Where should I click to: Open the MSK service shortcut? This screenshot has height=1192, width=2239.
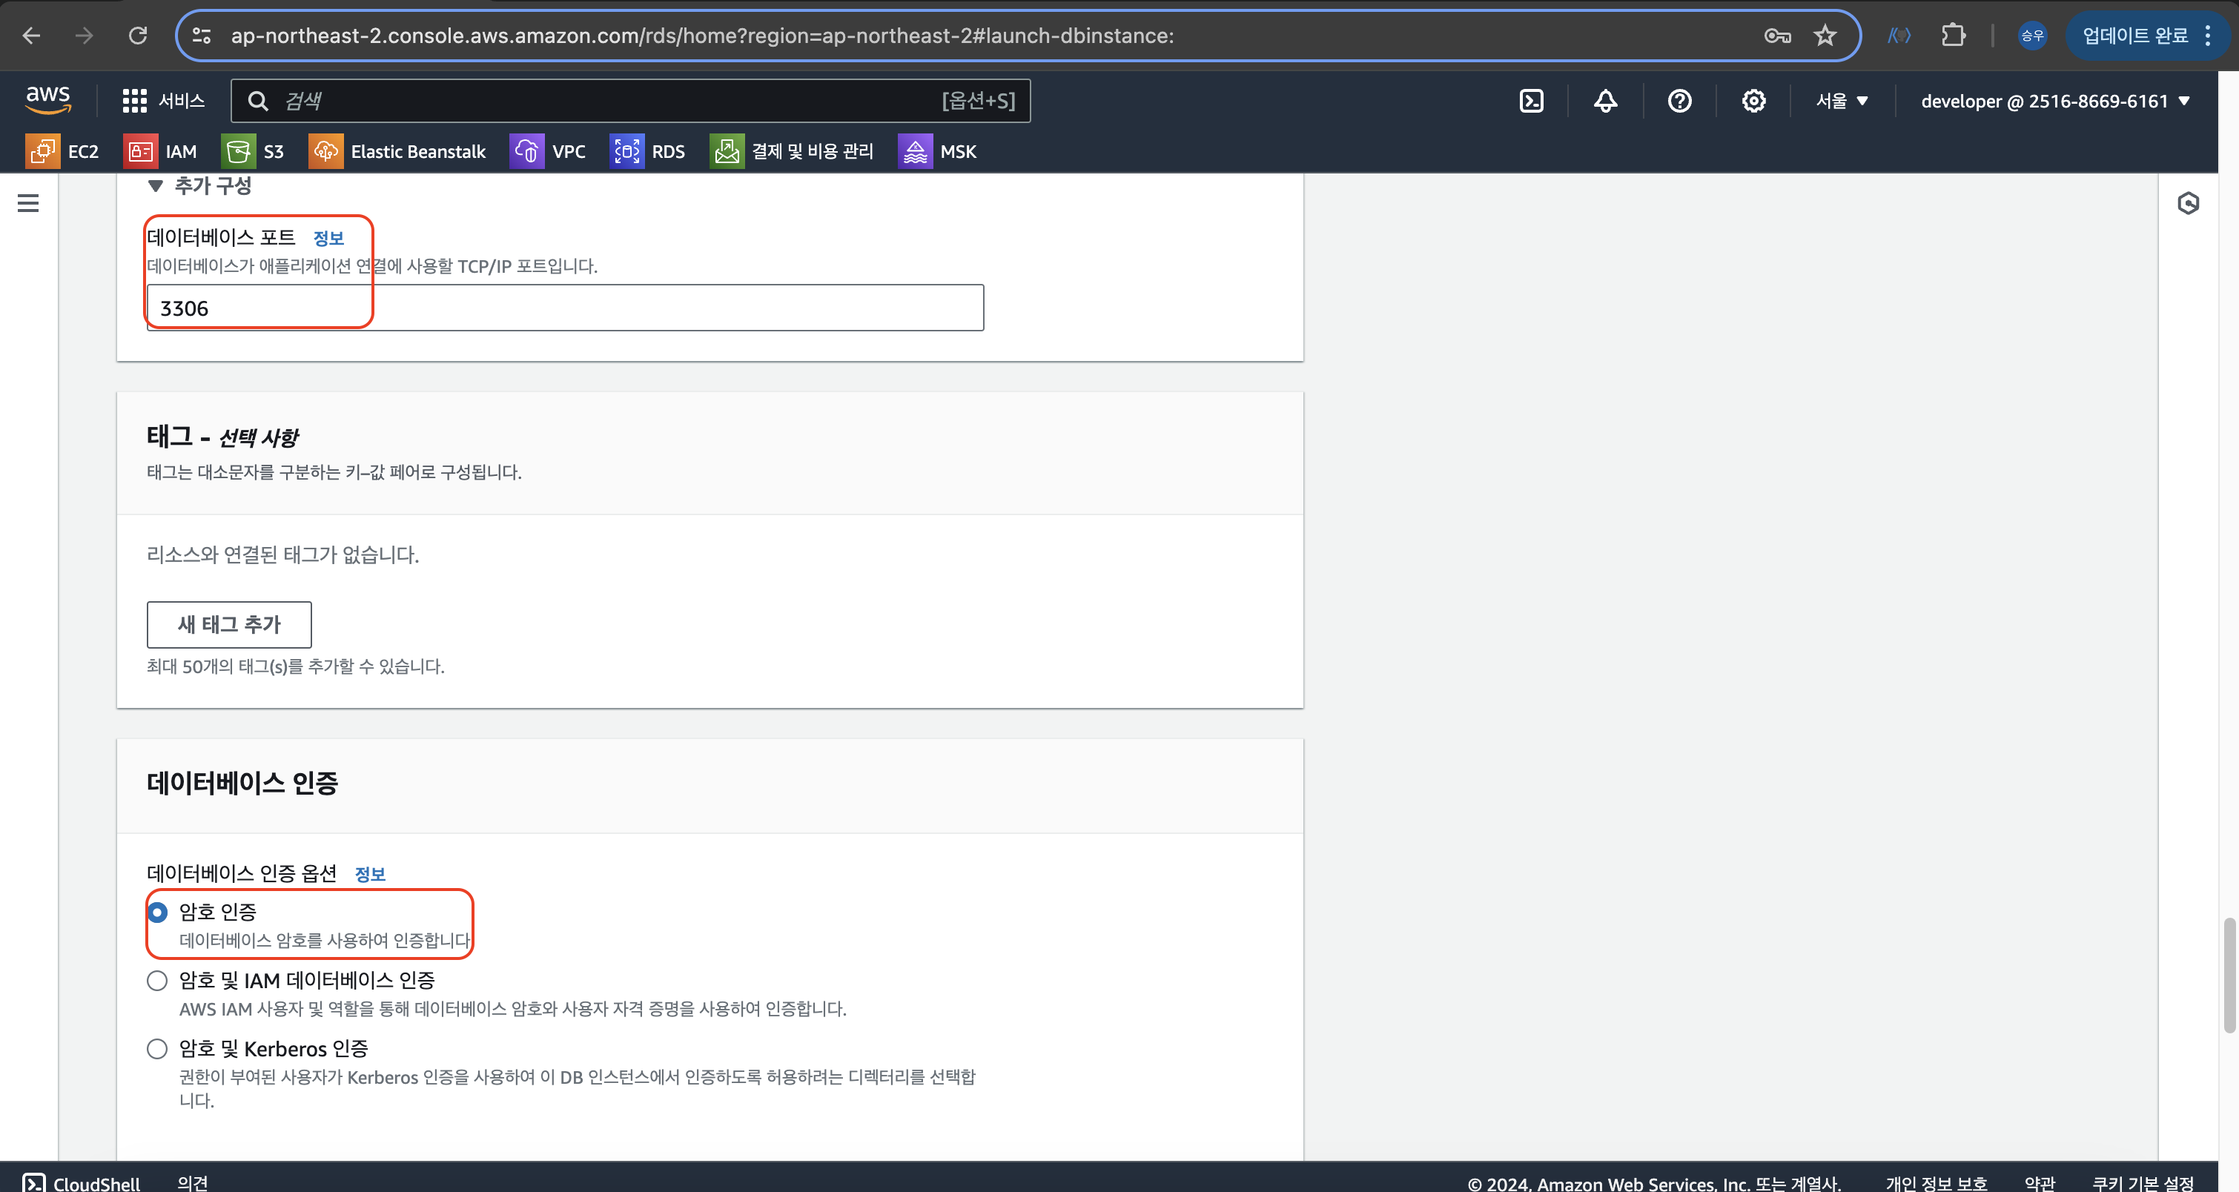(x=937, y=151)
